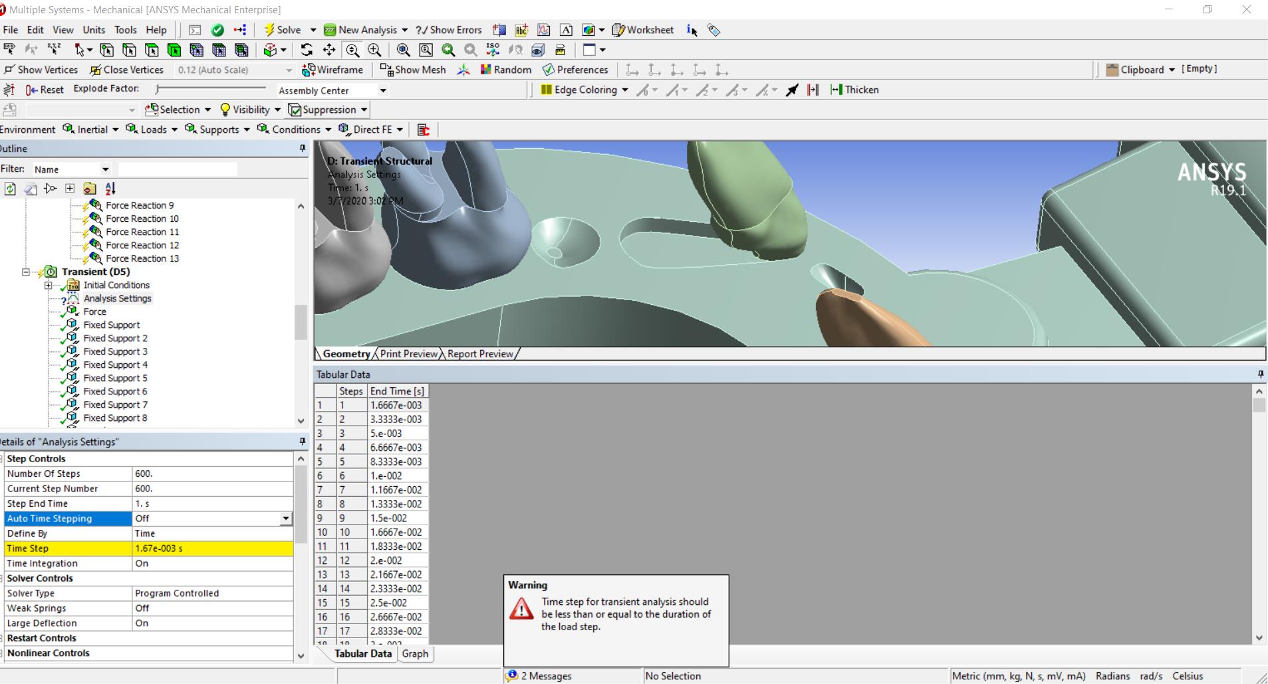Click the Selection Information icon
The height and width of the screenshot is (684, 1268).
coord(692,30)
